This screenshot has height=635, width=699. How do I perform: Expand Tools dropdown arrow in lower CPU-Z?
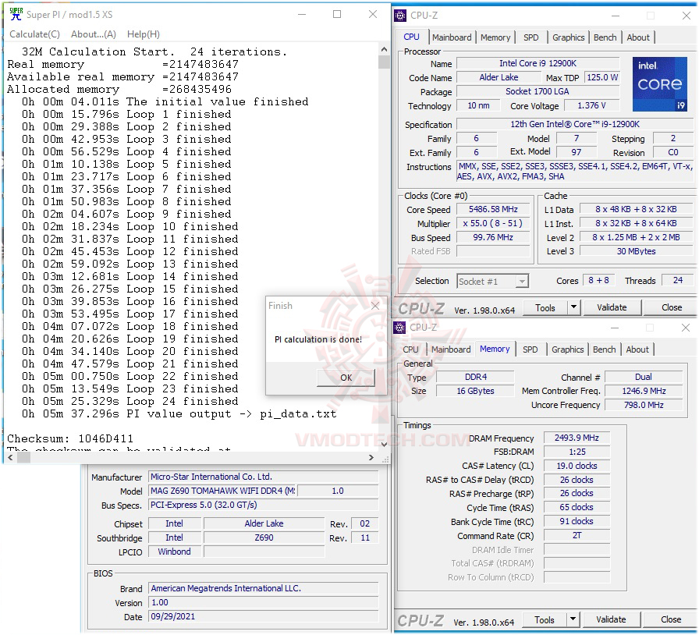573,620
